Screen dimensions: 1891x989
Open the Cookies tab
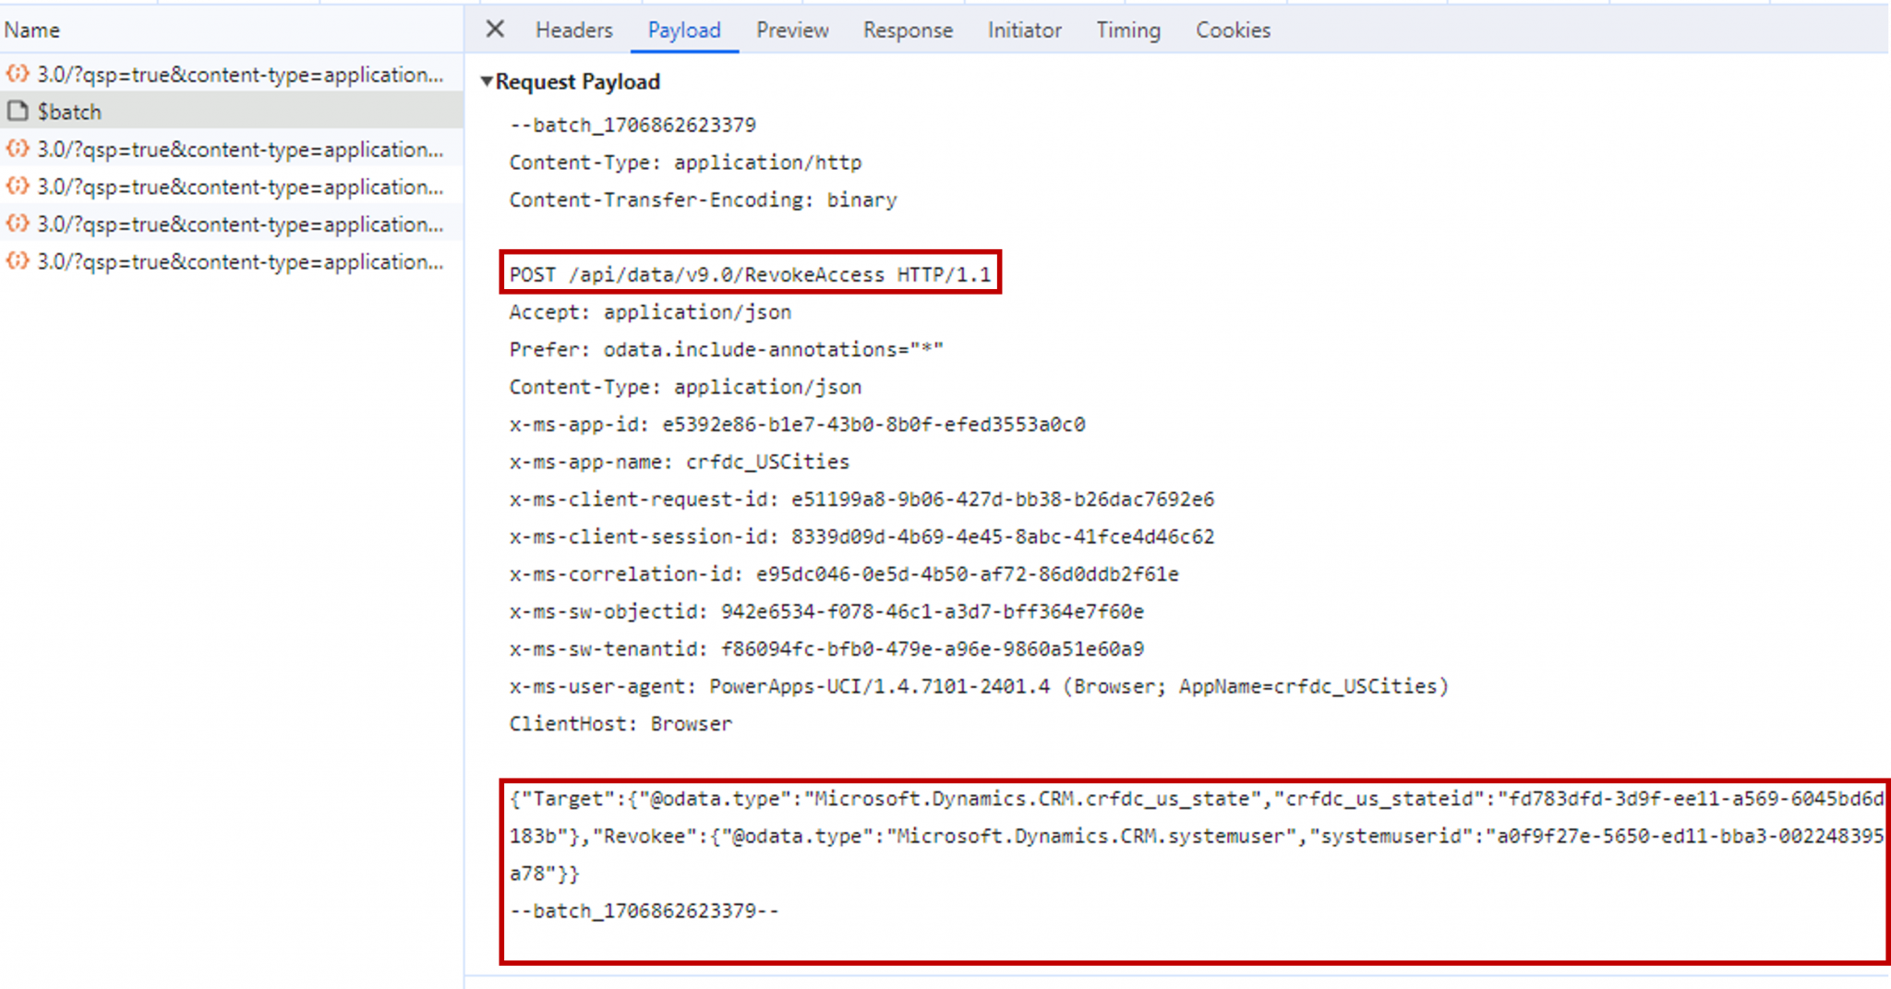1233,30
